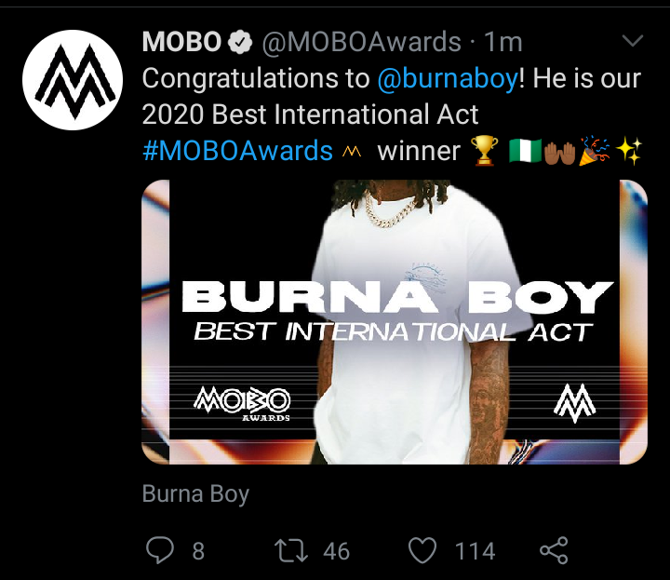Image resolution: width=670 pixels, height=580 pixels.
Task: Like the tweet with the heart icon
Action: tap(422, 550)
